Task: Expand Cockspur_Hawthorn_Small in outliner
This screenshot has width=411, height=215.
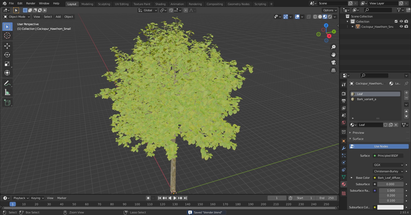Action: pyautogui.click(x=353, y=27)
